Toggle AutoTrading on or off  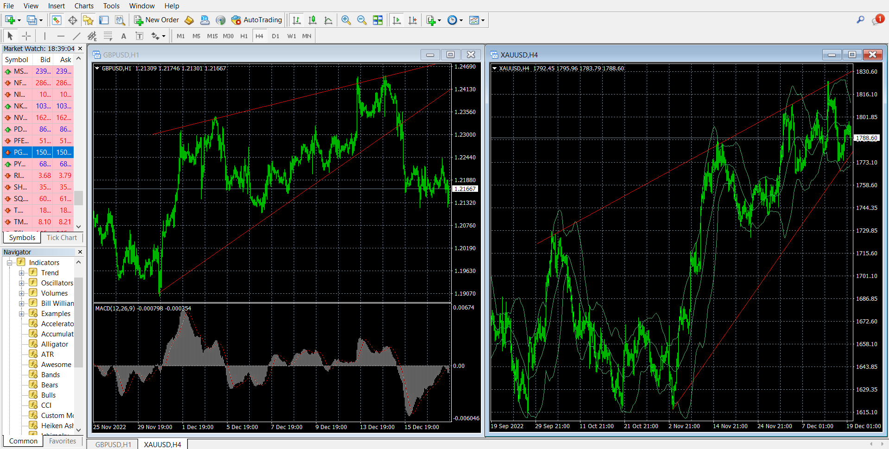coord(256,20)
